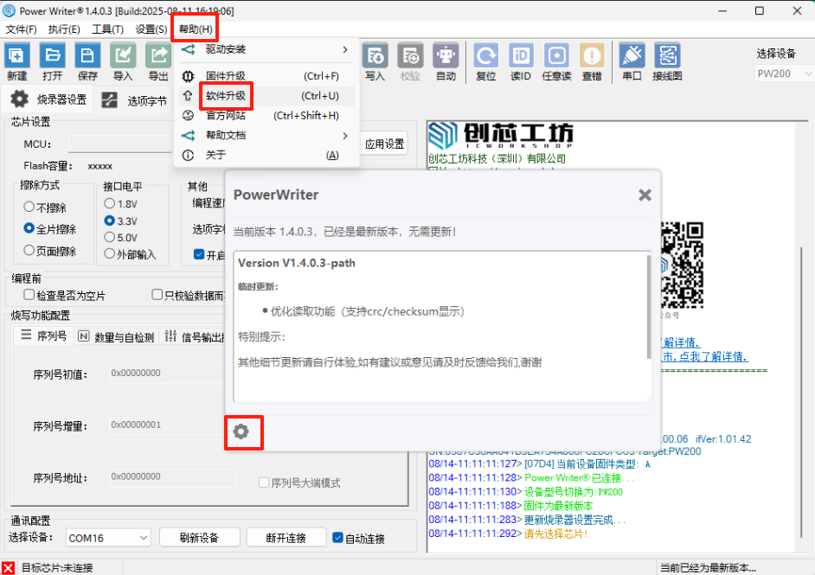Switch to 选项字节 tab
This screenshot has height=575, width=815.
coord(134,100)
